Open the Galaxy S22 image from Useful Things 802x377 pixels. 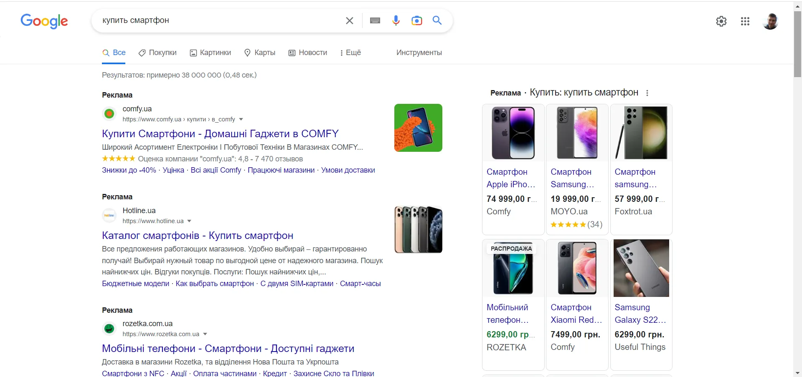pyautogui.click(x=641, y=268)
